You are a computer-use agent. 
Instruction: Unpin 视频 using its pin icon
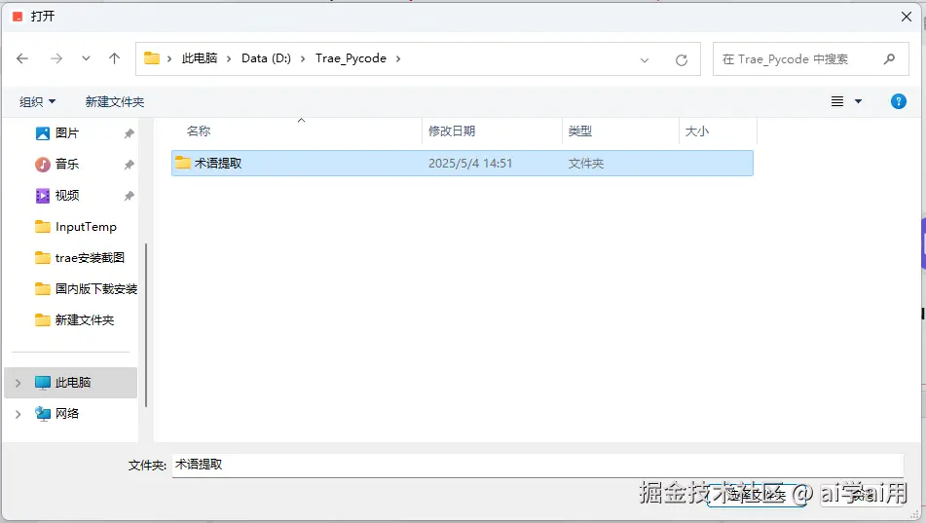click(x=129, y=196)
